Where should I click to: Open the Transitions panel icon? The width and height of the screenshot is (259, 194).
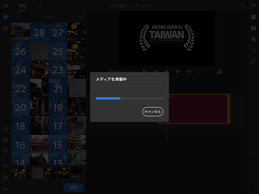tap(253, 28)
